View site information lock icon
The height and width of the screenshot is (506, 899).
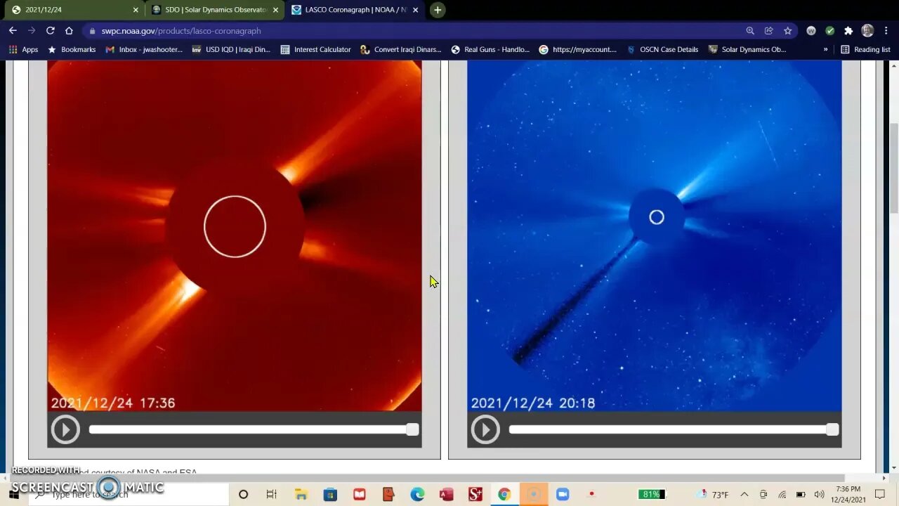coord(92,31)
